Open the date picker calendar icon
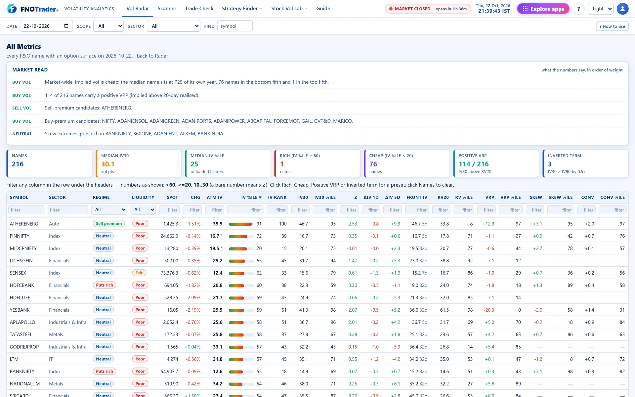Image resolution: width=635 pixels, height=397 pixels. point(66,26)
